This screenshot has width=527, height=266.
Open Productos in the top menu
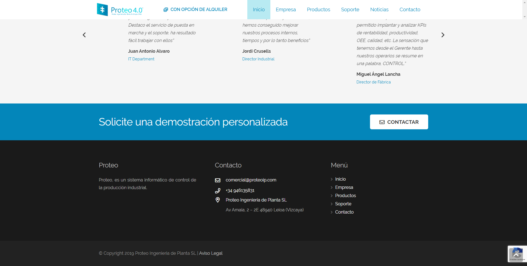pos(318,10)
